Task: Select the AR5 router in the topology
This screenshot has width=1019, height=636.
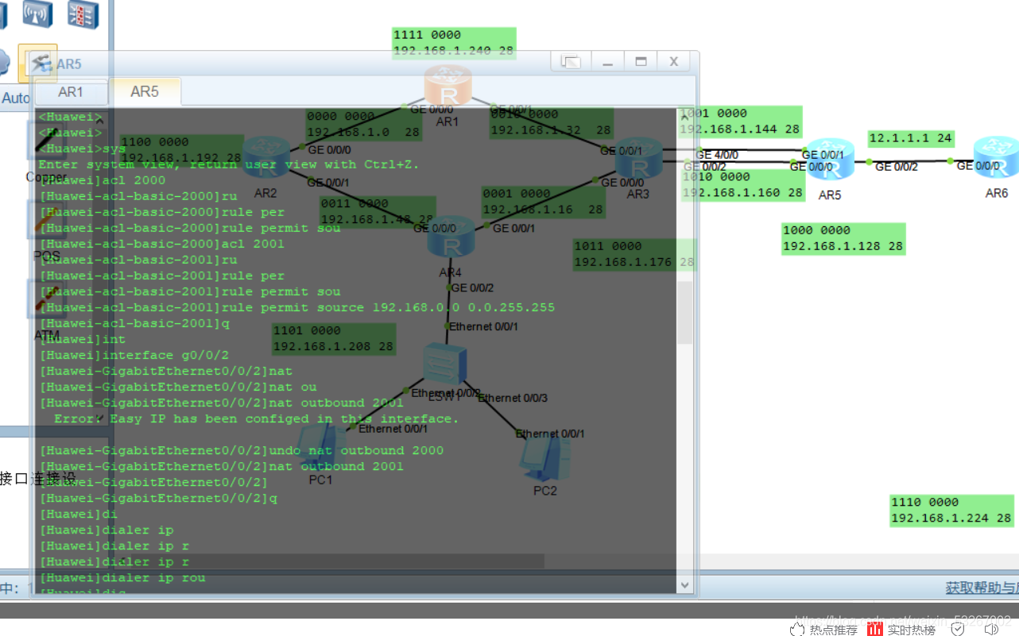Action: (829, 160)
